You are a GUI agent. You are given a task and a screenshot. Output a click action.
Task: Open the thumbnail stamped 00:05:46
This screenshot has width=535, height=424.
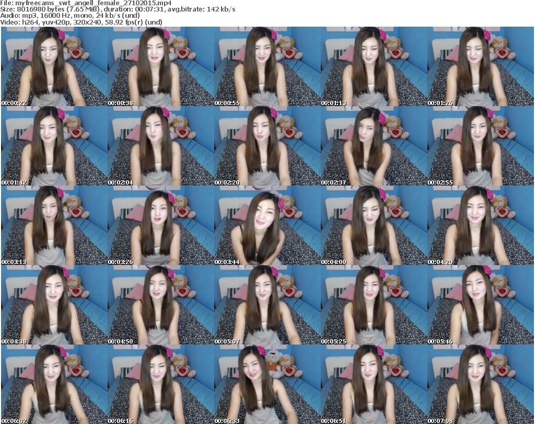coord(481,305)
